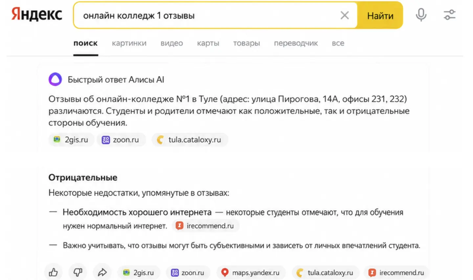Open the товары tab
The image size is (473, 280).
click(246, 43)
